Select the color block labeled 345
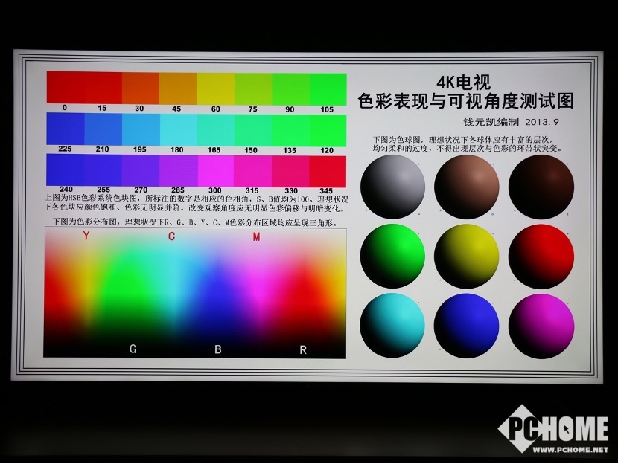This screenshot has height=464, width=618. (328, 172)
